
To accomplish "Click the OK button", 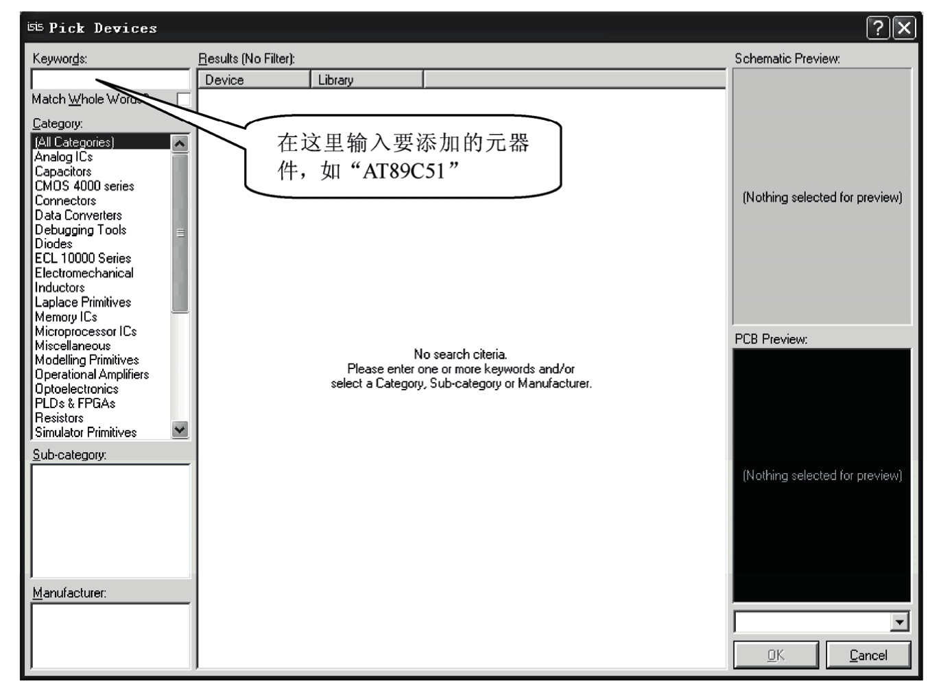I will 776,655.
